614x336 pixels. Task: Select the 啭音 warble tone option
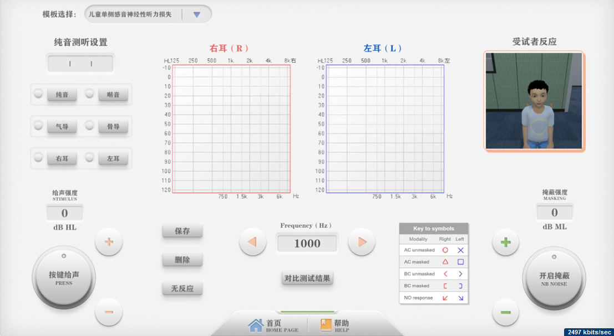113,95
